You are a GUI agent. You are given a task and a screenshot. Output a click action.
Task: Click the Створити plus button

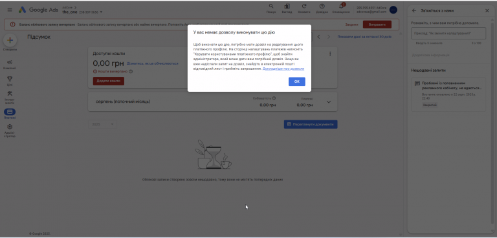pyautogui.click(x=10, y=41)
